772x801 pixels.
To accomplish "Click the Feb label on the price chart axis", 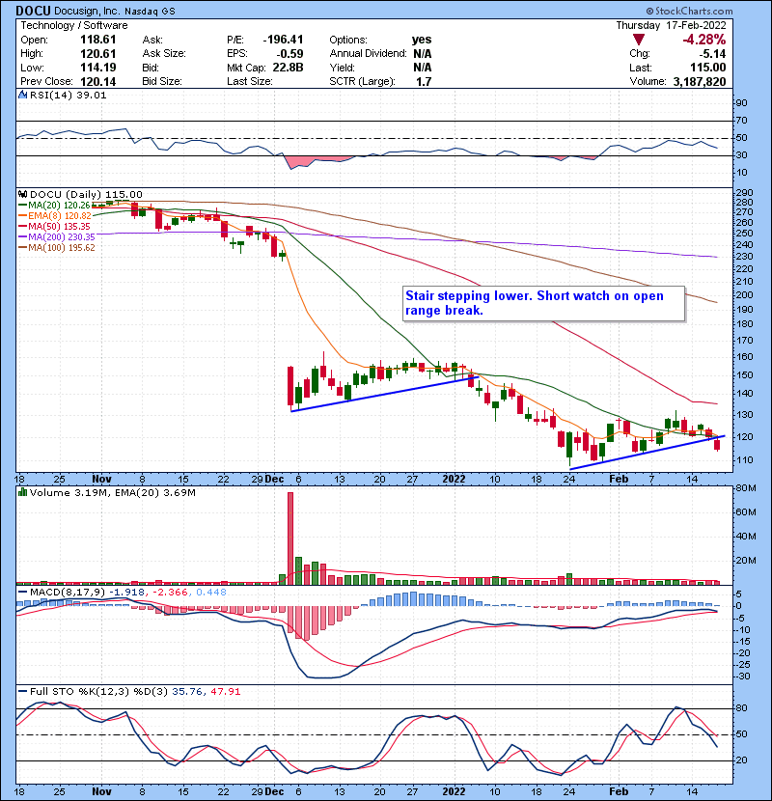I will [619, 480].
